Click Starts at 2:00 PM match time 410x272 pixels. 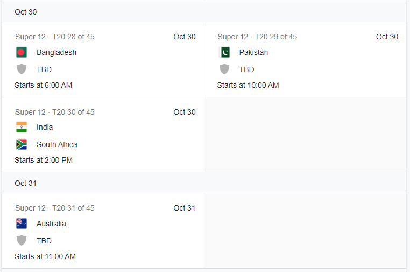click(44, 160)
